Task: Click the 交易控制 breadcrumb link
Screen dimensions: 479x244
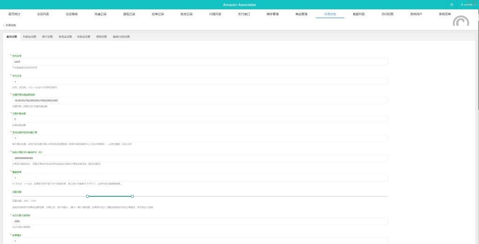Action: (x=11, y=25)
